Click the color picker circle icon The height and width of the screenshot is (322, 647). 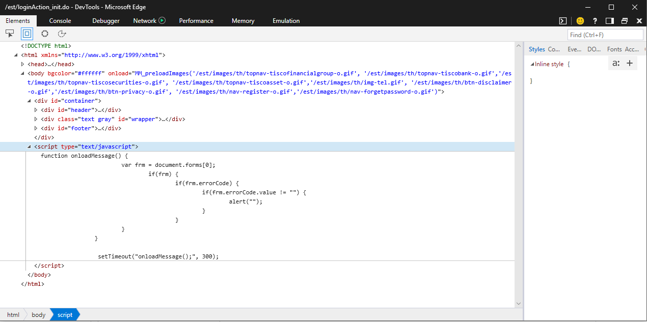45,34
